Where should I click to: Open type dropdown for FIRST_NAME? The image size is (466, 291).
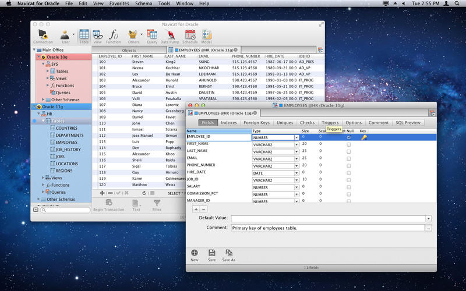pyautogui.click(x=296, y=144)
